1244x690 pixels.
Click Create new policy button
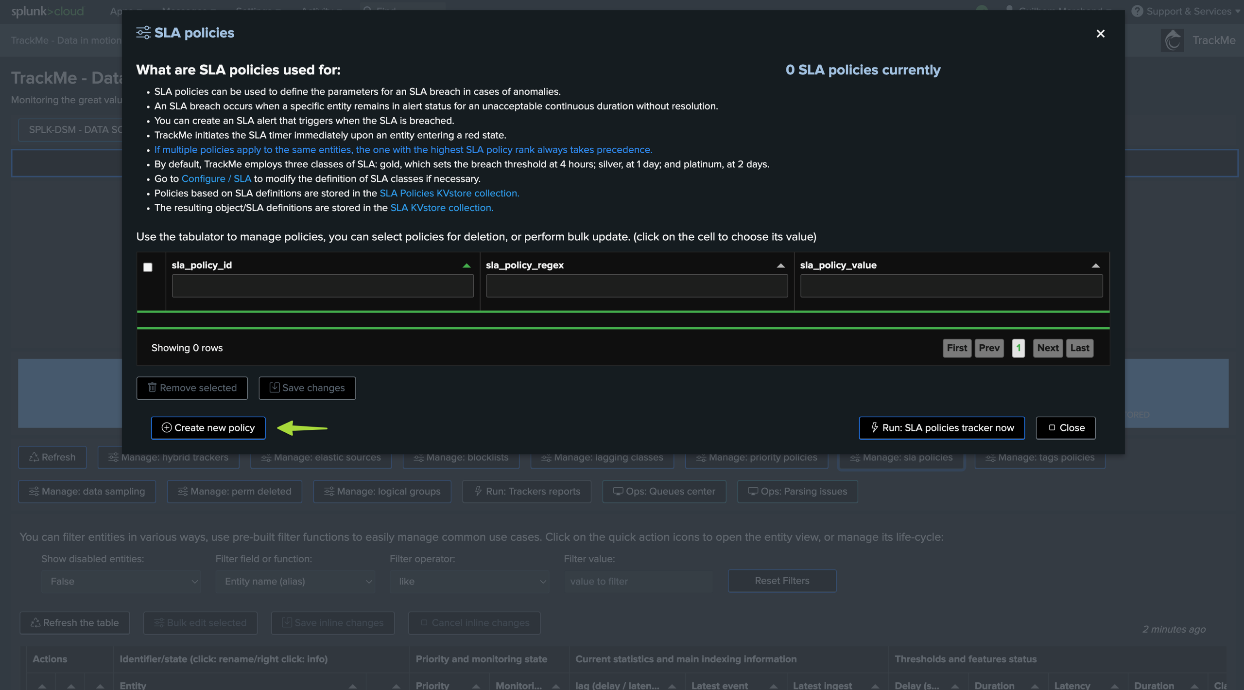coord(208,428)
